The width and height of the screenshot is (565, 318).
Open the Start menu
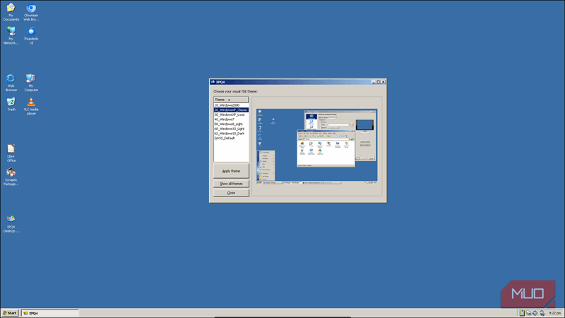coord(10,313)
